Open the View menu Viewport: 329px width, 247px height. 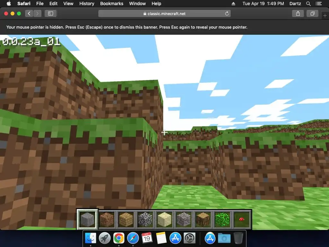point(68,4)
